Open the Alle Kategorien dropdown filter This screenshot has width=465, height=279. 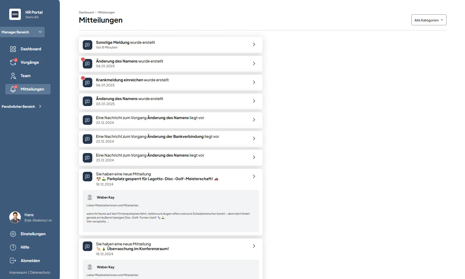429,20
